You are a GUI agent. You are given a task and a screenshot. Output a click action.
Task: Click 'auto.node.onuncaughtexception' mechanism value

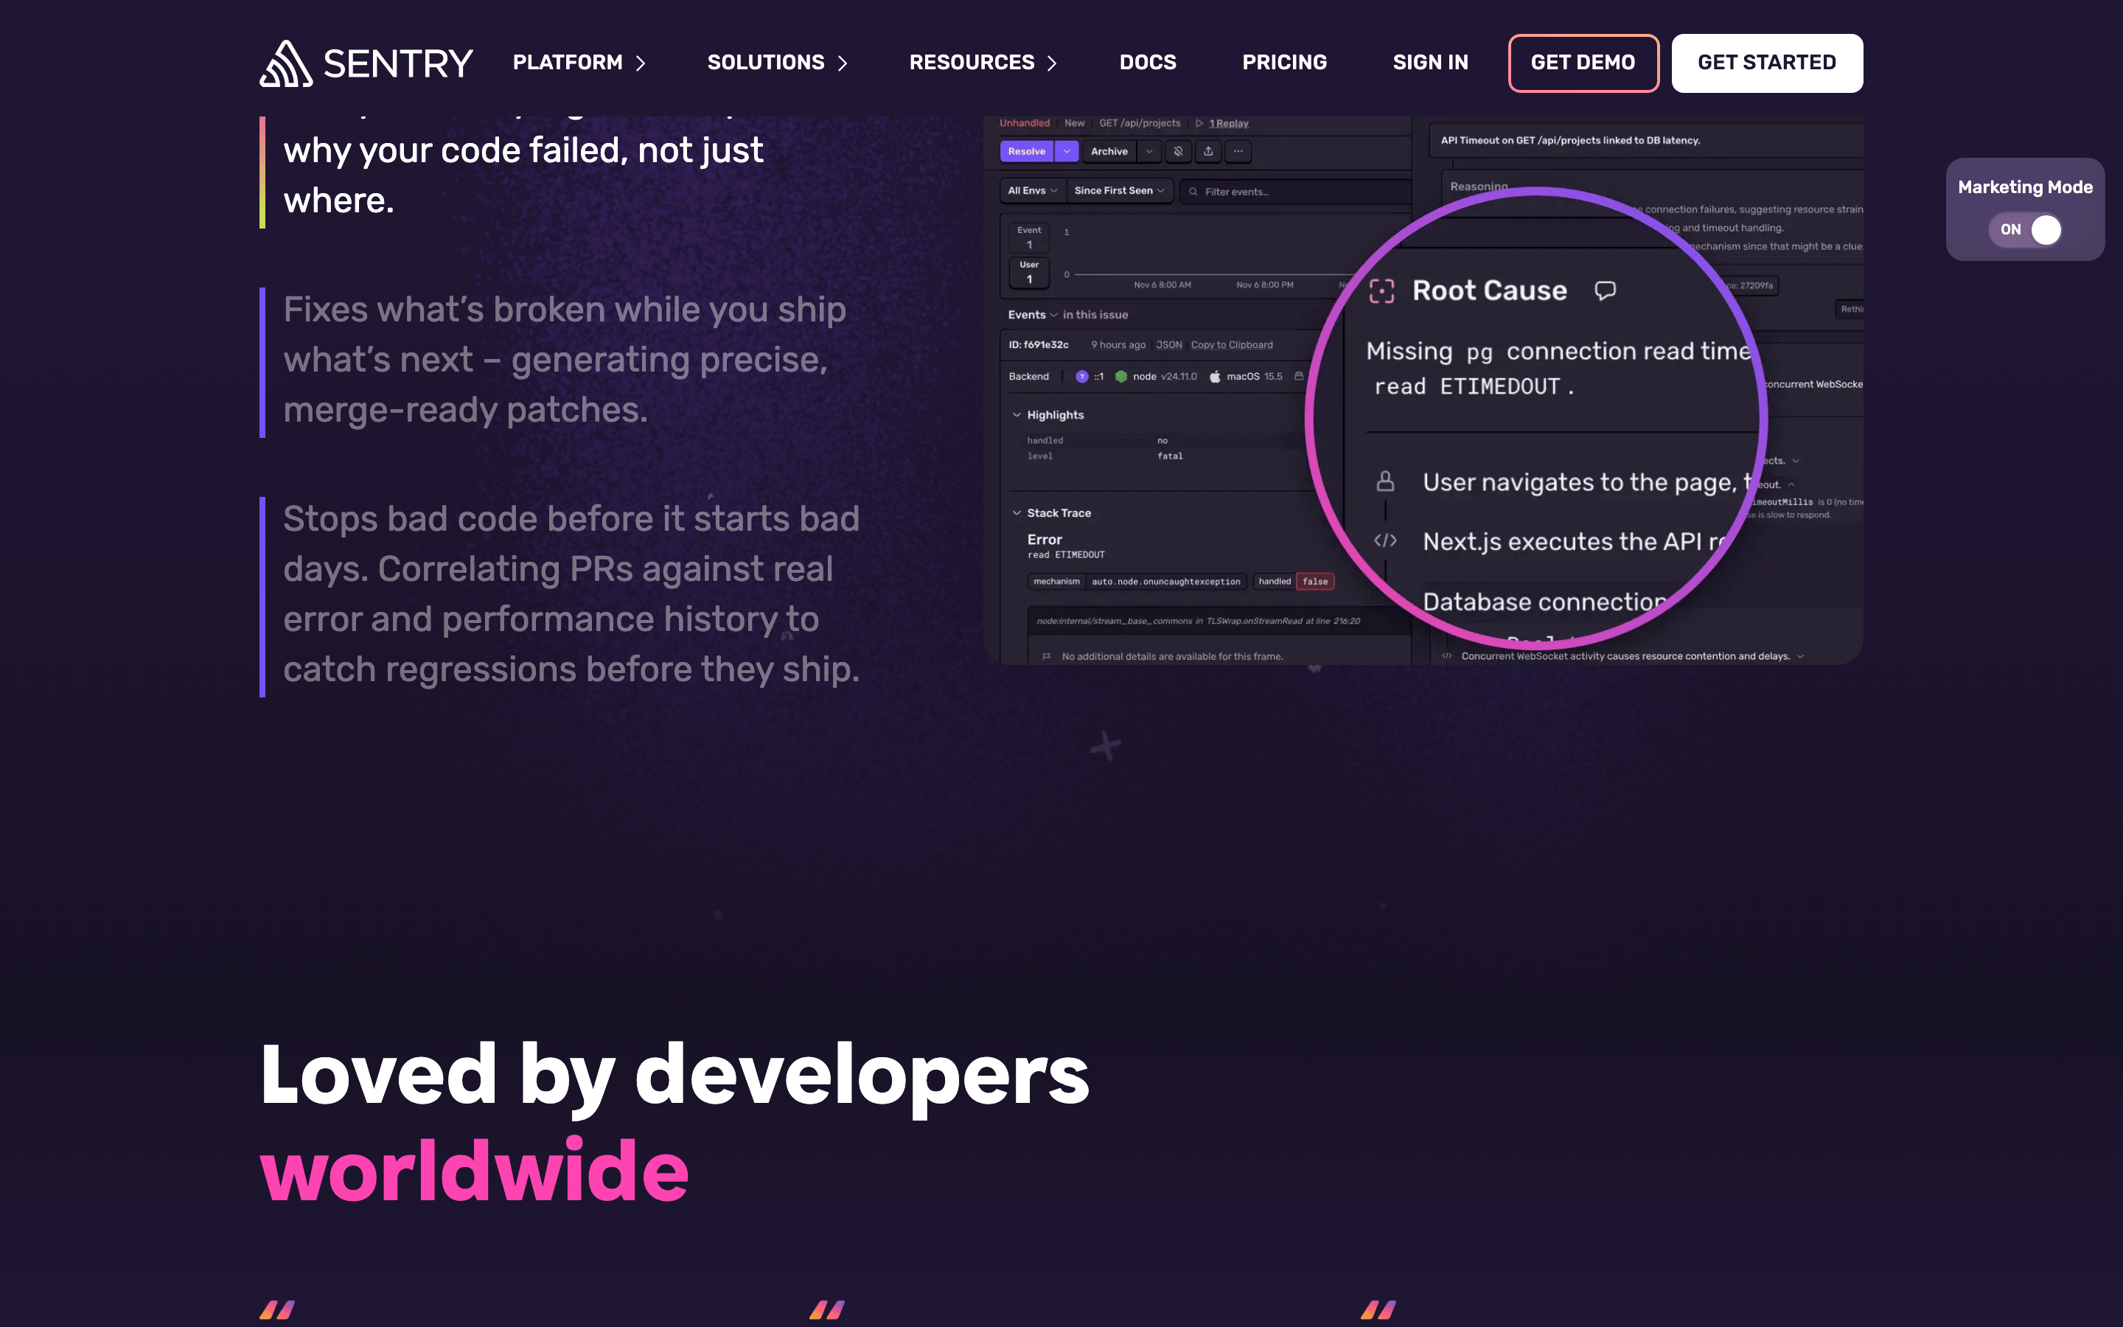coord(1166,581)
